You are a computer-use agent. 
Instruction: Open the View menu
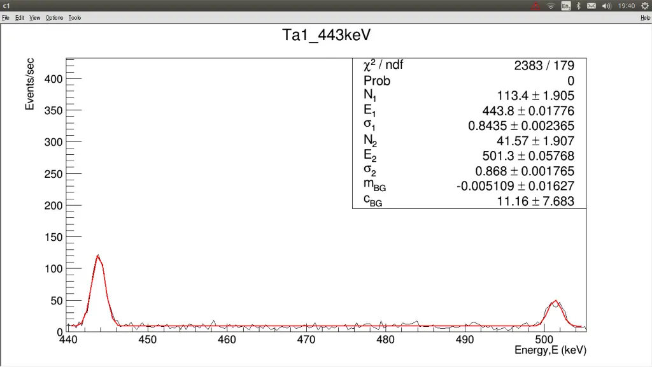[x=34, y=18]
